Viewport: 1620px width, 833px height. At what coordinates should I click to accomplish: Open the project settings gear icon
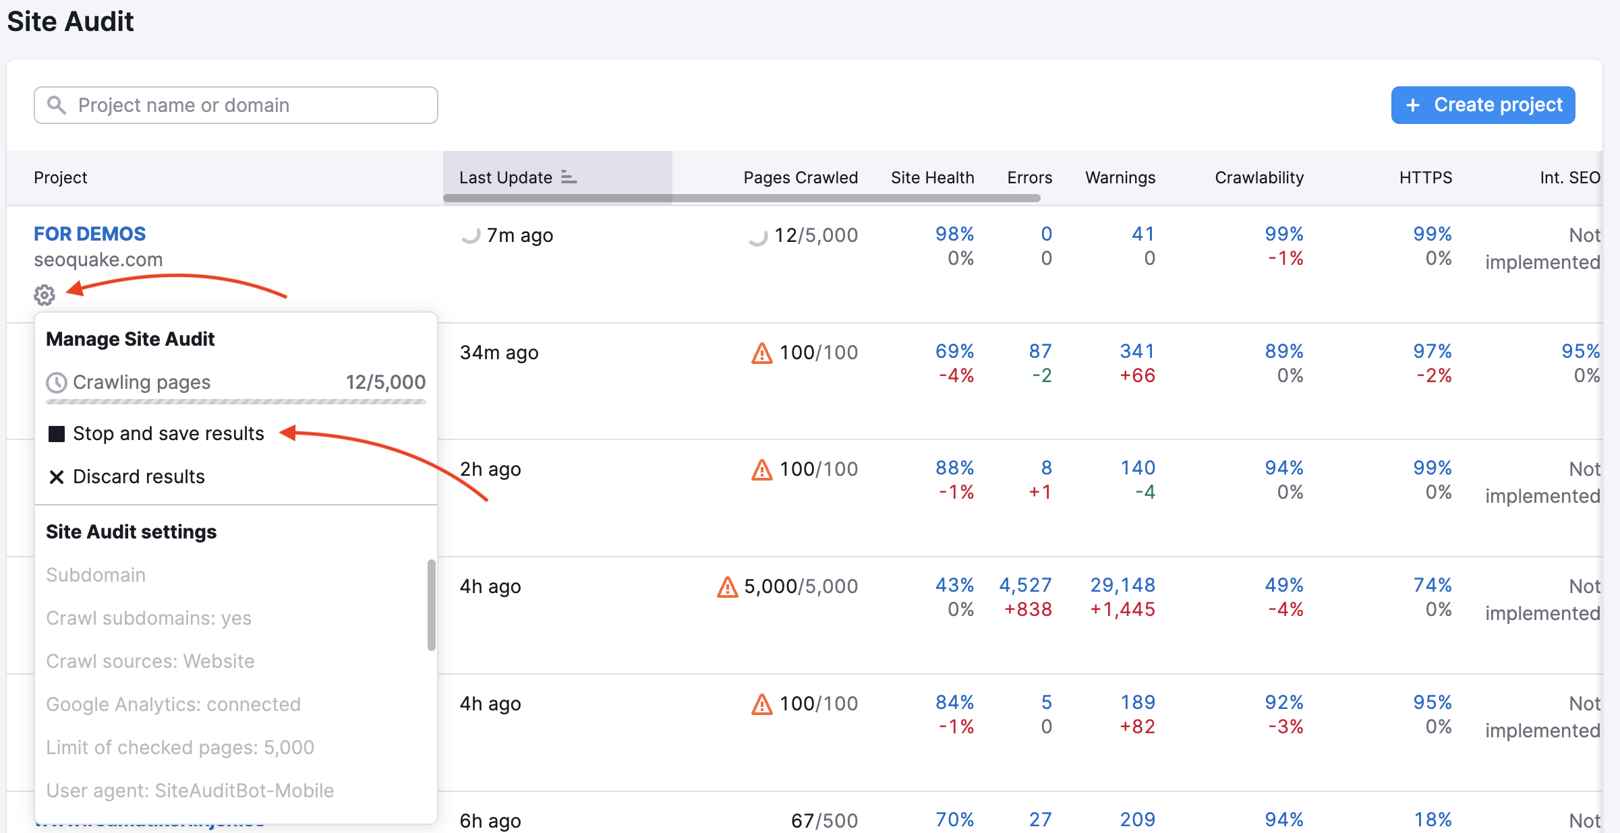coord(44,295)
